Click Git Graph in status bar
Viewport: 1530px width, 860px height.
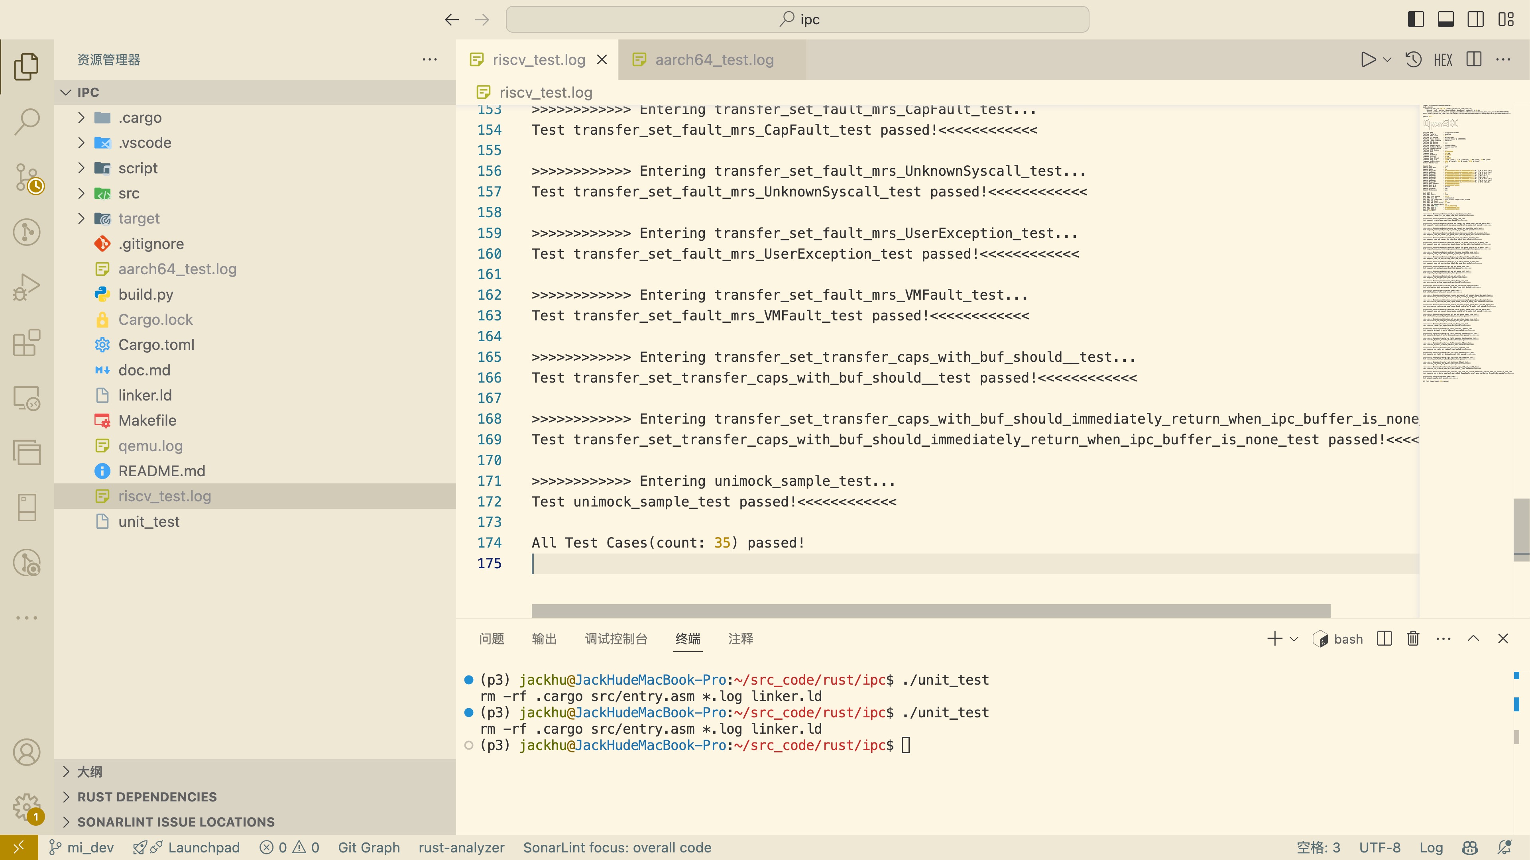[x=368, y=848]
